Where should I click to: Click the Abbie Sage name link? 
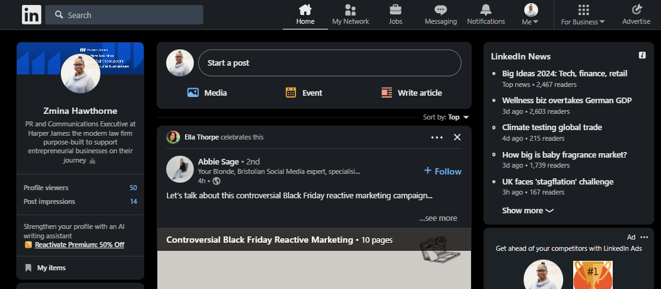tap(218, 161)
